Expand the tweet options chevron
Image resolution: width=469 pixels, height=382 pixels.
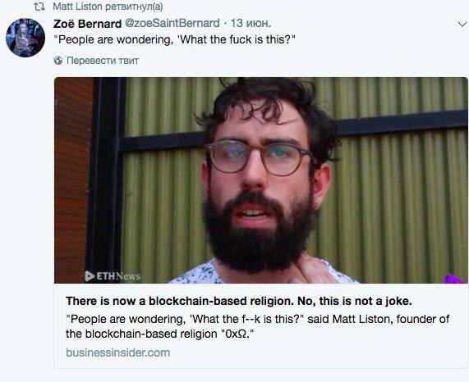(x=462, y=25)
